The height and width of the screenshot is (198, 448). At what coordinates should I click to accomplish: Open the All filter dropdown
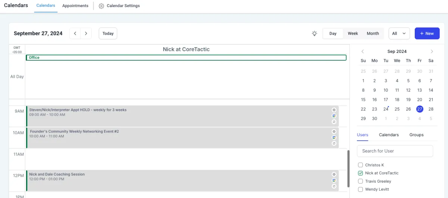pos(399,33)
